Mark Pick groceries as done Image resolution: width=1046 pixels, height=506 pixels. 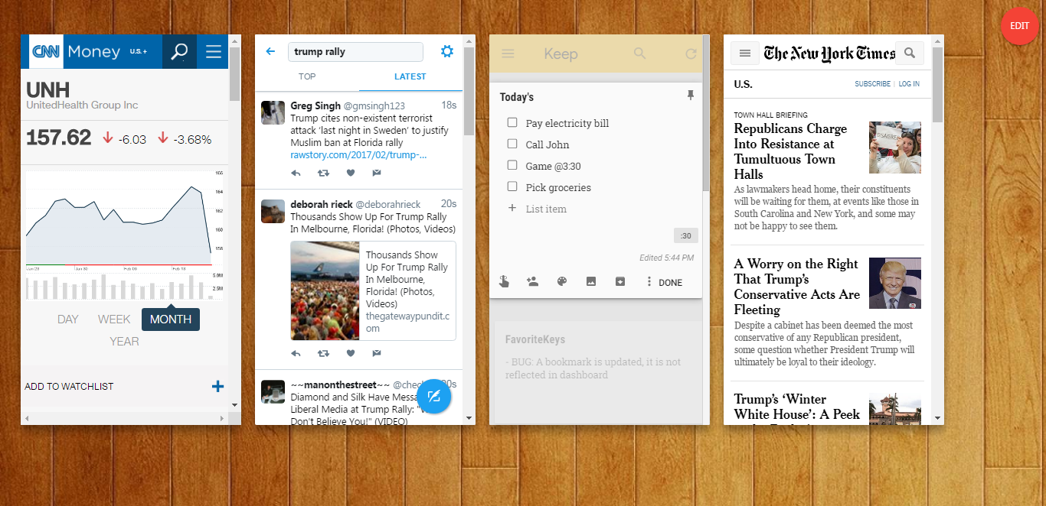click(x=512, y=187)
